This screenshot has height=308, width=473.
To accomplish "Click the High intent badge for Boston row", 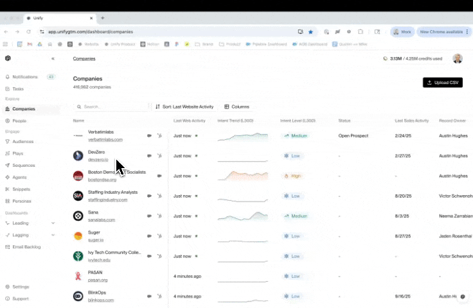I will click(292, 176).
